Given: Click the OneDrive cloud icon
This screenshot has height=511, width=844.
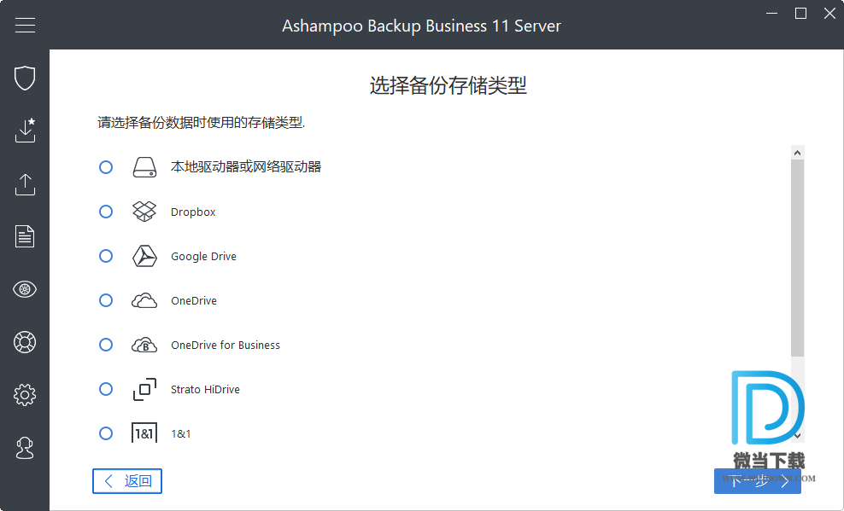Looking at the screenshot, I should (x=144, y=300).
